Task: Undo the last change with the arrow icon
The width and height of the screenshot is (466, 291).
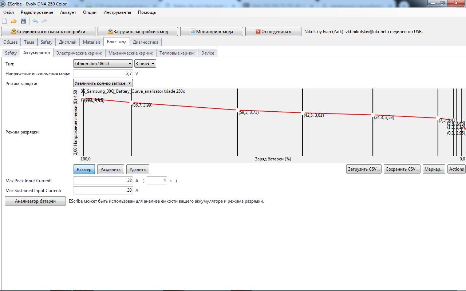Action: (x=35, y=21)
